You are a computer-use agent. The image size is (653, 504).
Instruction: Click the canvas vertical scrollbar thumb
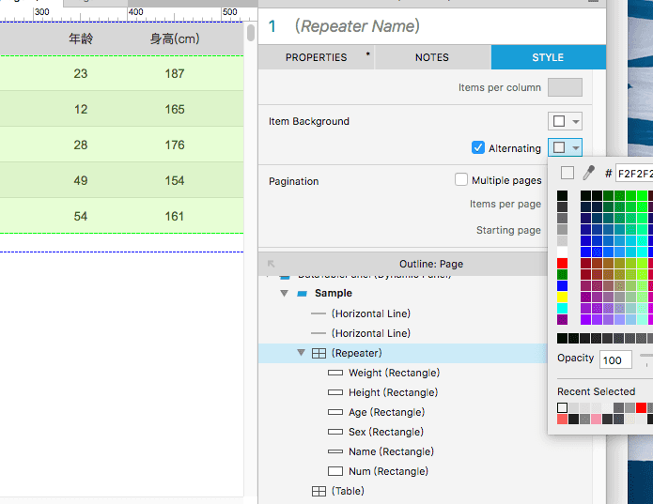[251, 33]
